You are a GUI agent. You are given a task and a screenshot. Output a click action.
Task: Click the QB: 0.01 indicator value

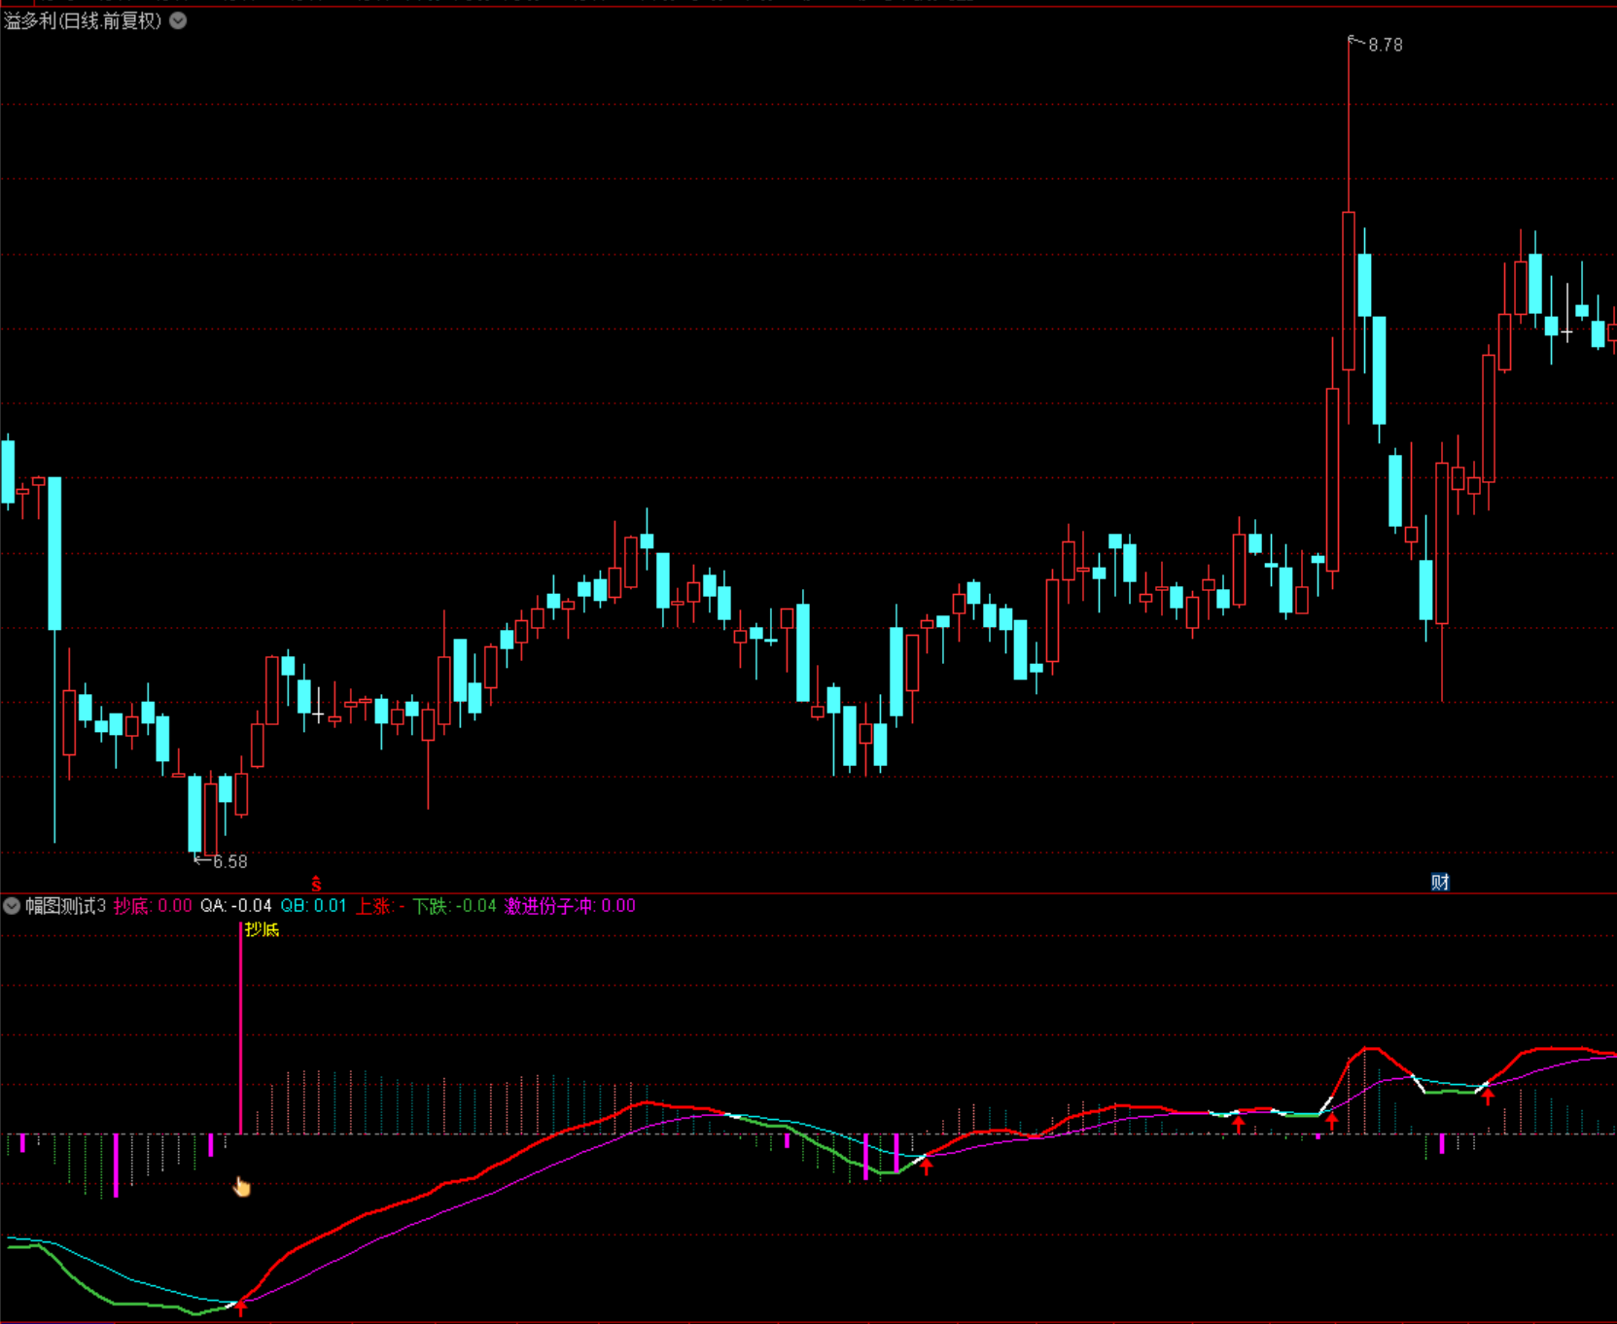(313, 906)
